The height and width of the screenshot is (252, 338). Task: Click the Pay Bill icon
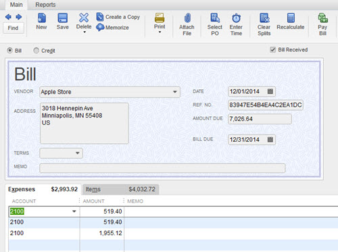[322, 18]
